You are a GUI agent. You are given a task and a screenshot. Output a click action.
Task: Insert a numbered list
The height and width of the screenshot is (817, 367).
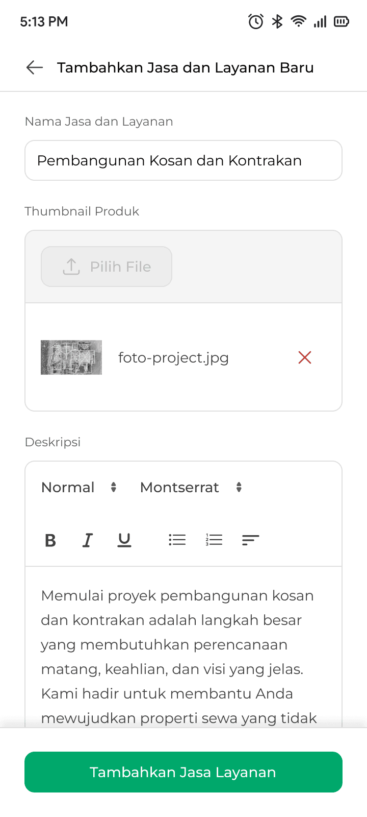214,540
